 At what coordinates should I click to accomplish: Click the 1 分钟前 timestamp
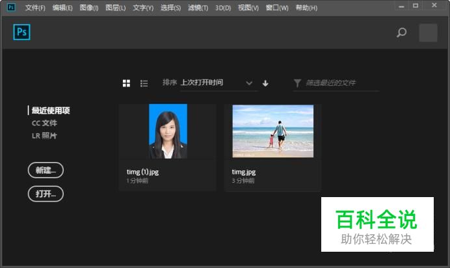137,181
